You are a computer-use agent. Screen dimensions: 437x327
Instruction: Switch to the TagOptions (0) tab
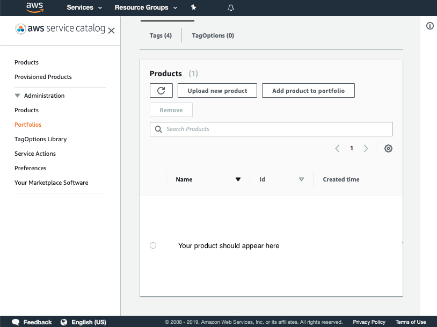[213, 35]
